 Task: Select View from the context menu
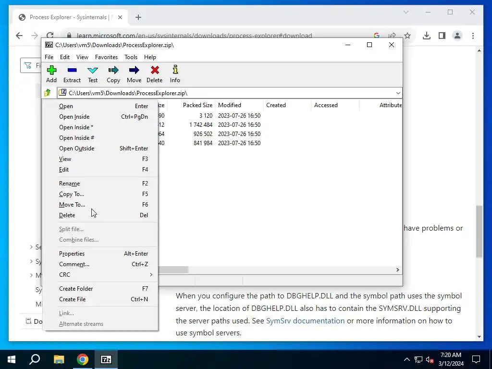[100, 159]
